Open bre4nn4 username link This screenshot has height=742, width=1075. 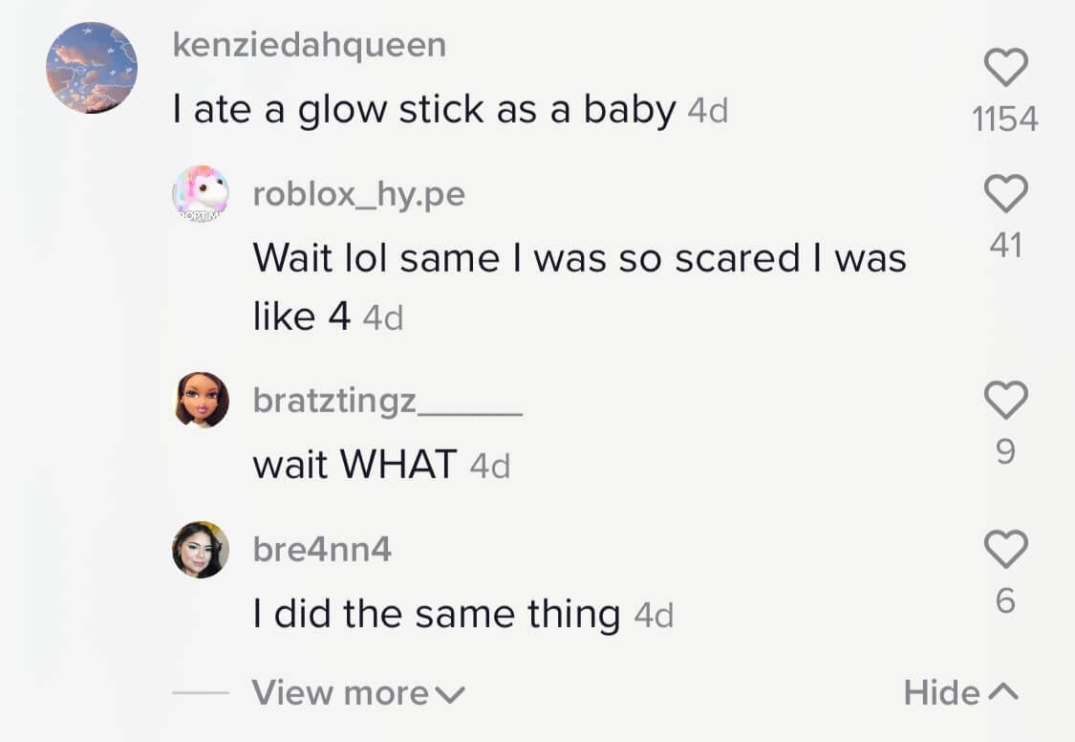[x=322, y=549]
